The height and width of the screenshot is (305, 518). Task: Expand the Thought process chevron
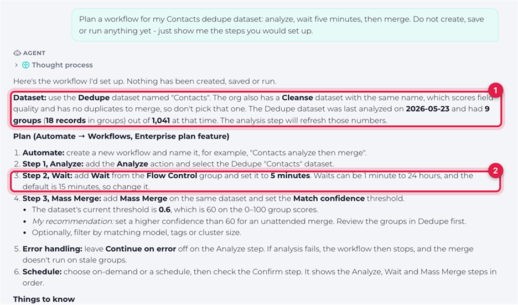coord(16,65)
